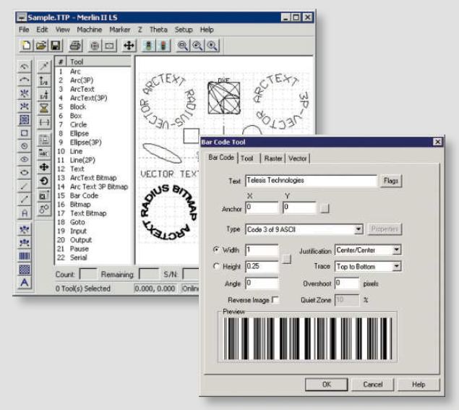Viewport: 459px width, 410px height.
Task: Select 'Output' row in tool list
Action: pyautogui.click(x=93, y=240)
